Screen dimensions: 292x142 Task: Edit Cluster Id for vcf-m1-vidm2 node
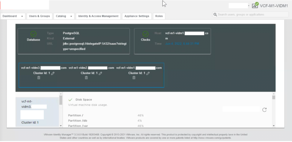100,73
